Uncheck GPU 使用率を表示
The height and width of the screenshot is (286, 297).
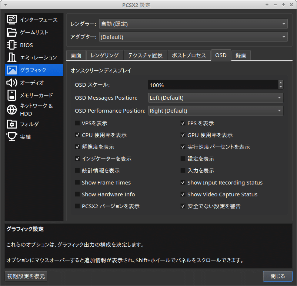183,135
